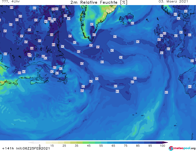Click the legend value "5"
196x151 pixels.
[40, 146]
